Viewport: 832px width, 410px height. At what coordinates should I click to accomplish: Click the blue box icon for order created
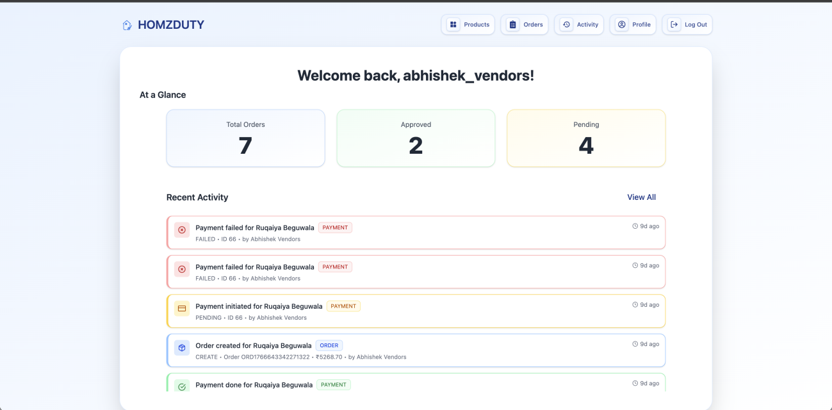182,348
